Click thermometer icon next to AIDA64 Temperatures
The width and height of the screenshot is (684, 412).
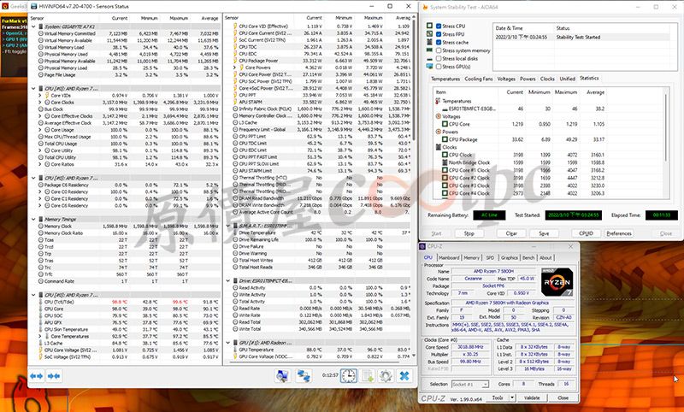coord(438,101)
